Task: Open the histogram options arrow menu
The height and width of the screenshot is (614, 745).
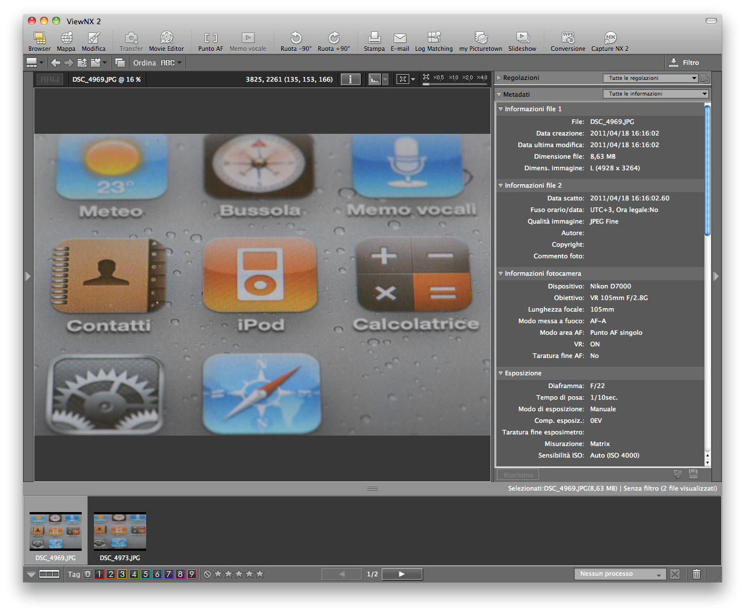Action: (385, 79)
